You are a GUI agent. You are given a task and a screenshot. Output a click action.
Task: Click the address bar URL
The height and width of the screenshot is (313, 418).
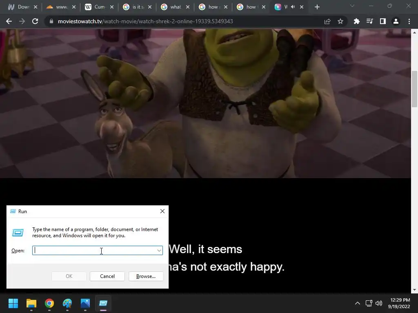[x=145, y=21]
